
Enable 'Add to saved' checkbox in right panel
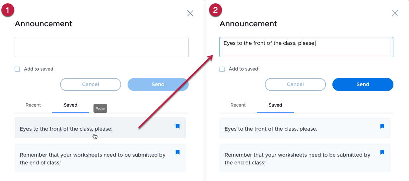(222, 69)
